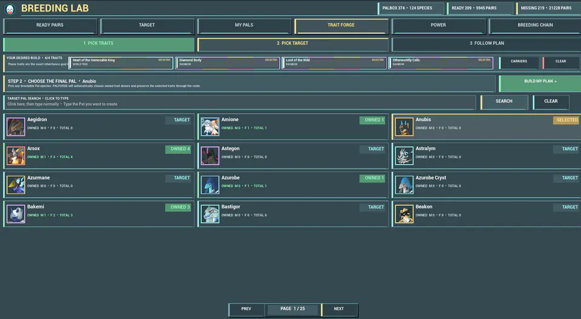Click Arsox owned stats M1 F3 Total 4
This screenshot has height=319, width=581.
pos(50,157)
